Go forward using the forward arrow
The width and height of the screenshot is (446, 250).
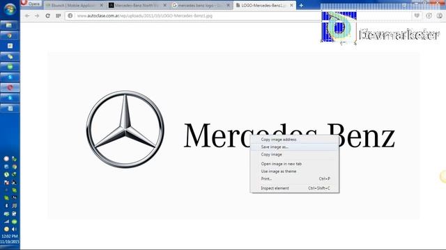tap(37, 16)
